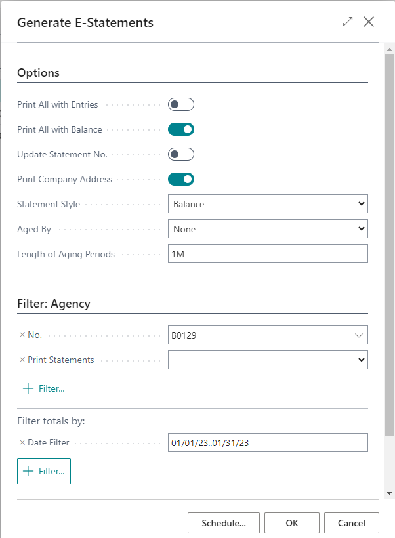Click the Length of Aging Periods field
Image resolution: width=395 pixels, height=538 pixels.
(268, 253)
